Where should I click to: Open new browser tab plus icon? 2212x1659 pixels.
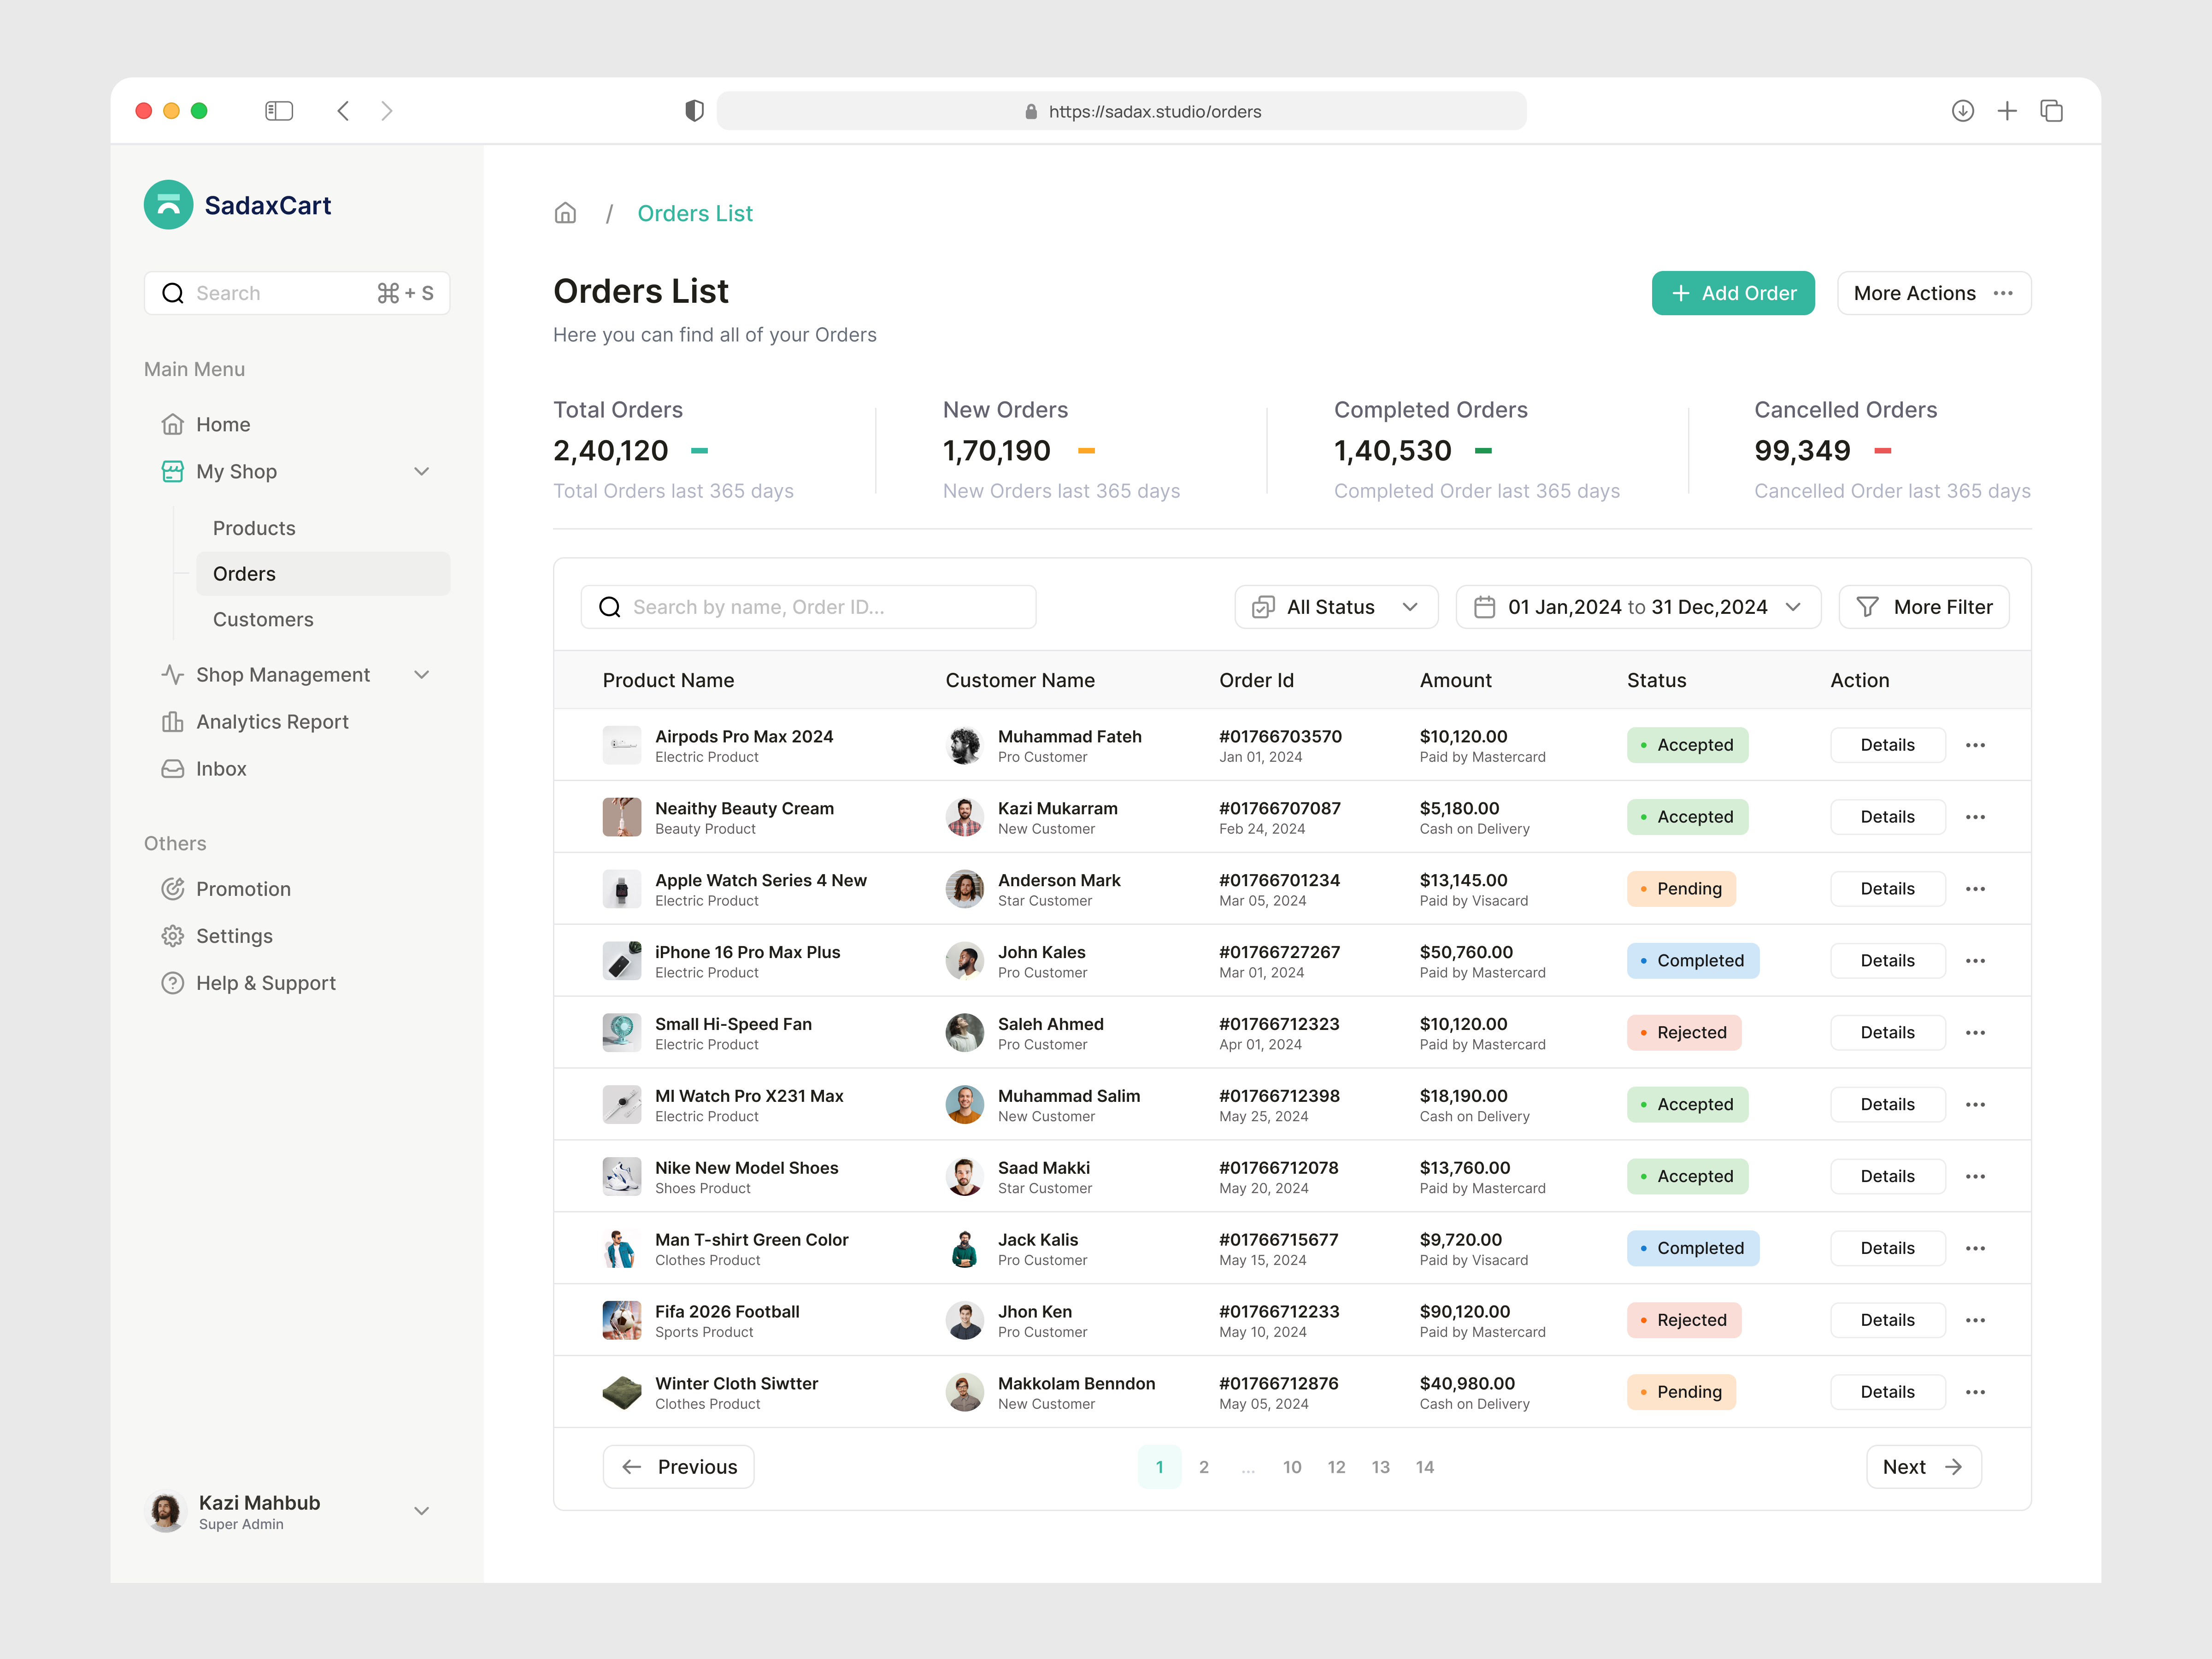tap(2007, 111)
